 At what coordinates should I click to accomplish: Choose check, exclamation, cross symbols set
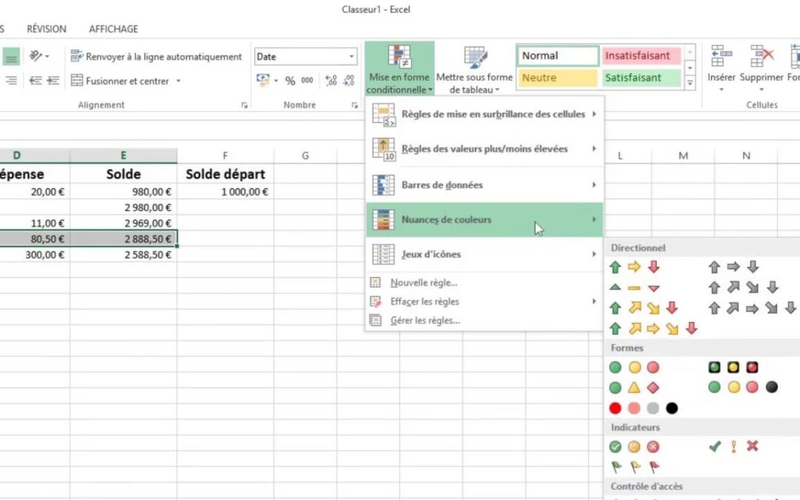[733, 447]
